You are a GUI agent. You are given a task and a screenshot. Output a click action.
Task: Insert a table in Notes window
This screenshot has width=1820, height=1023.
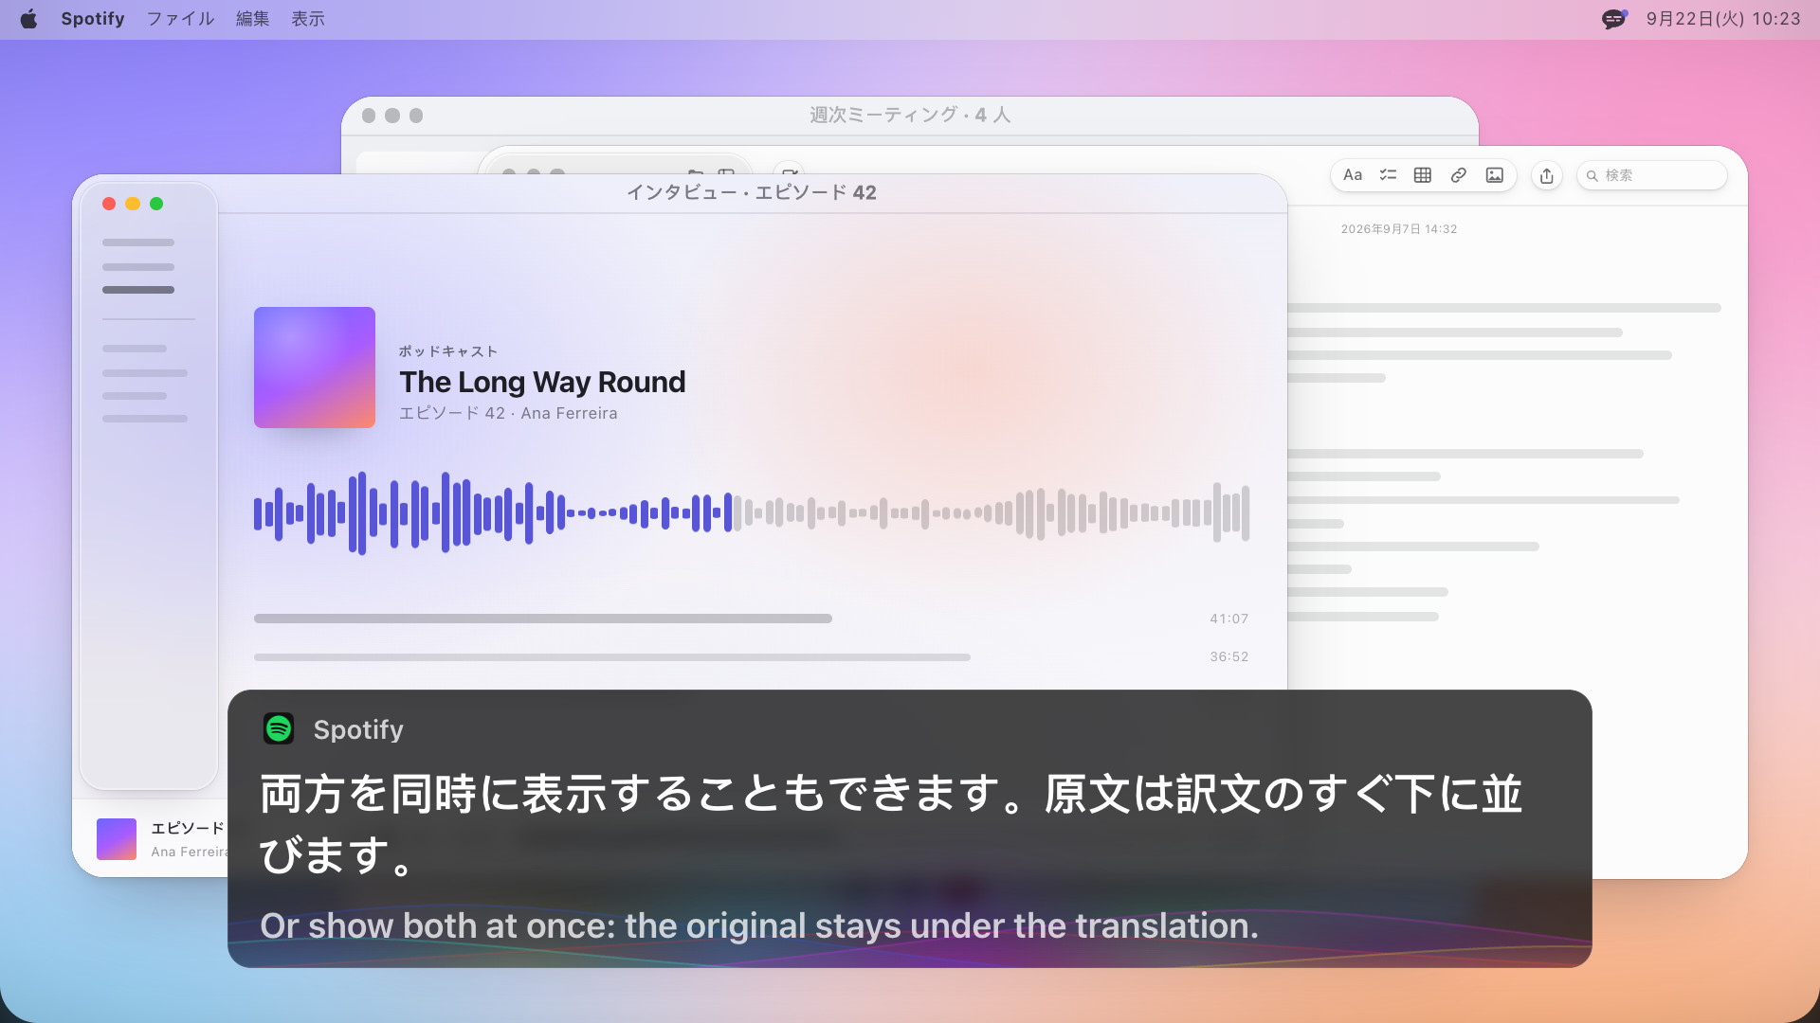click(1423, 175)
